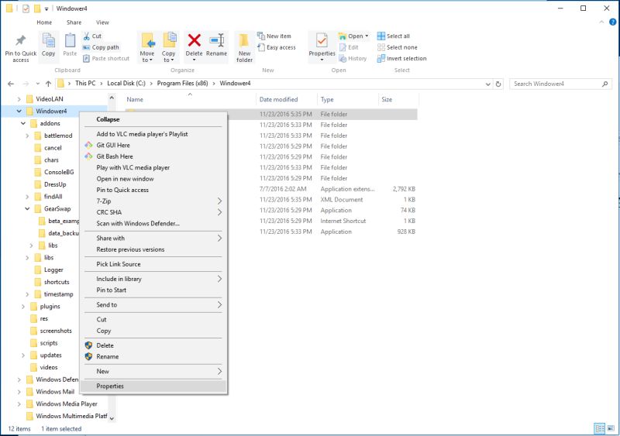The height and width of the screenshot is (436, 620).
Task: Choose Restore previous versions
Action: 153,249
